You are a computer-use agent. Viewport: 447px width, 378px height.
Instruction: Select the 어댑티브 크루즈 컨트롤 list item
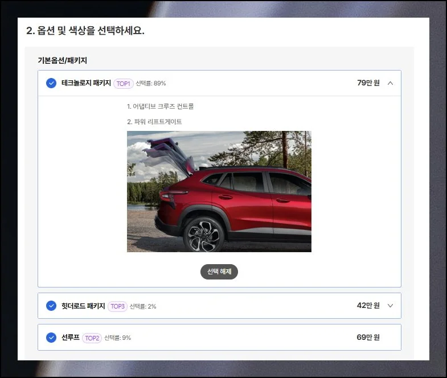(x=160, y=106)
